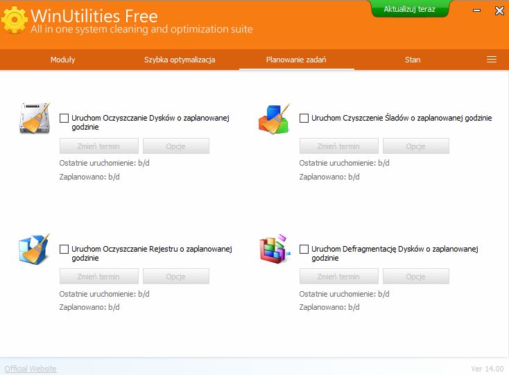Screen dimensions: 509x375
Task: Click Zmień termin for Defragmentację Dysków
Action: (x=339, y=277)
